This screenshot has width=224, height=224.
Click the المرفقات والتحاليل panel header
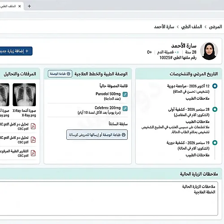20,74
